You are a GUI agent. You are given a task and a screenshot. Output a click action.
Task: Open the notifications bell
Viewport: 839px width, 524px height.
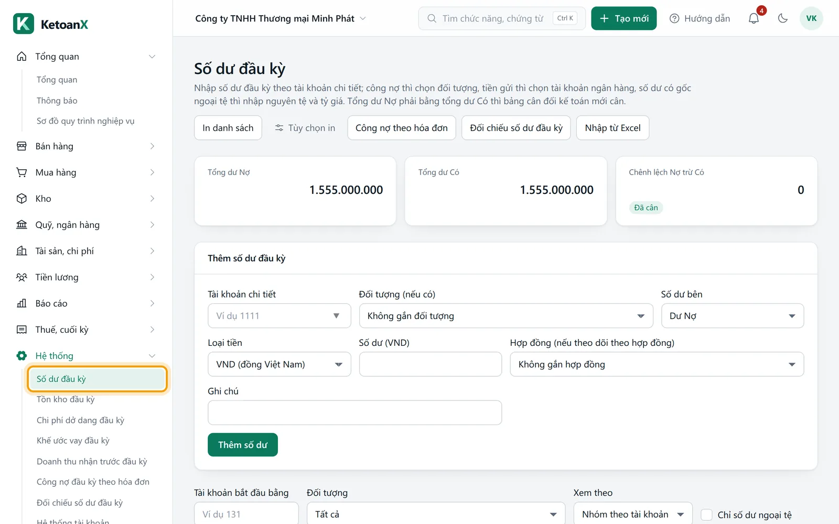pyautogui.click(x=754, y=18)
